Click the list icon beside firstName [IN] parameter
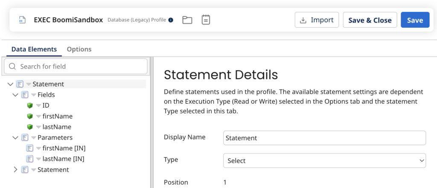 (x=30, y=148)
